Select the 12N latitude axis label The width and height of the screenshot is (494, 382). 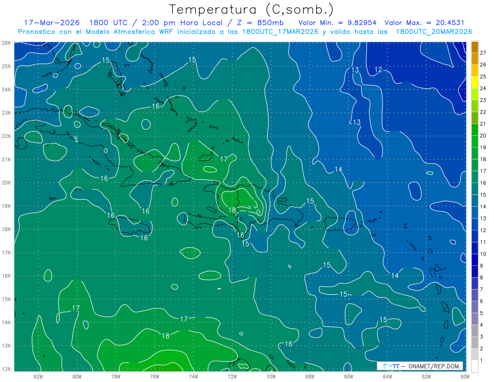(x=6, y=369)
